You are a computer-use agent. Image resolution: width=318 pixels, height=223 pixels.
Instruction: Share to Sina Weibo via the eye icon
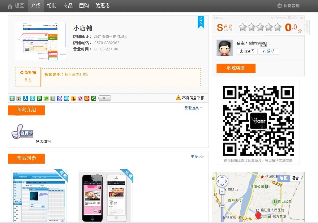[x=19, y=98]
